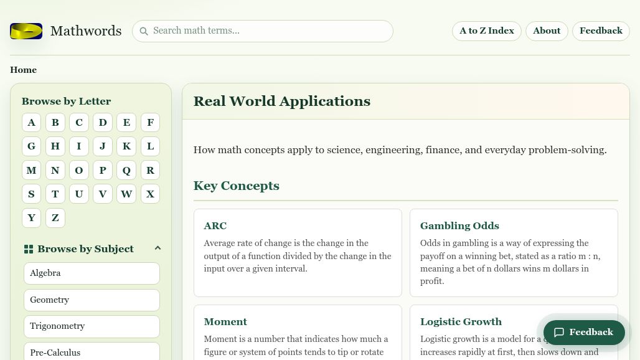Click the Mathwords logo icon
Screen dimensions: 640x360
(x=26, y=31)
